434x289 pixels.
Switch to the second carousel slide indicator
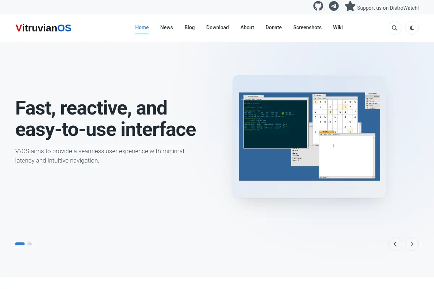[x=30, y=244]
